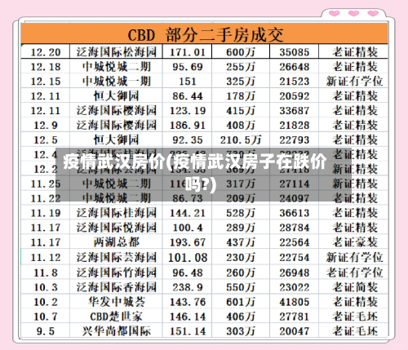The height and width of the screenshot is (350, 408).
Task: Select unit price "24097"
Action: (x=295, y=199)
